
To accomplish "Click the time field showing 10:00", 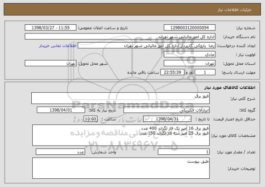I will click(91, 119).
